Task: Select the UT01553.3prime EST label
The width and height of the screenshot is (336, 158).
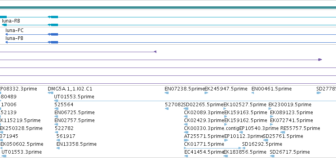Action: (x=22, y=152)
